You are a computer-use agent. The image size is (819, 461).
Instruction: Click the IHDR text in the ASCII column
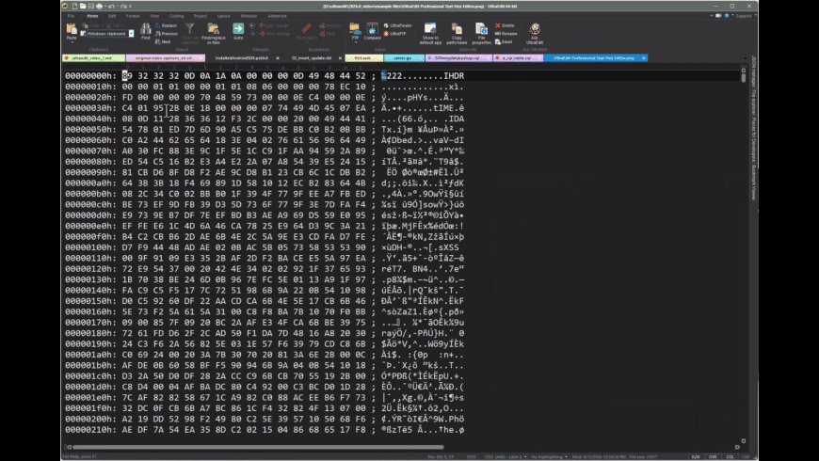454,75
